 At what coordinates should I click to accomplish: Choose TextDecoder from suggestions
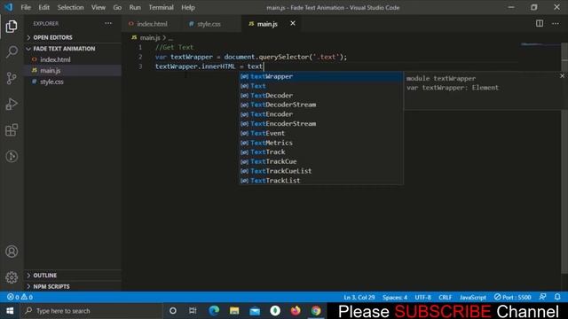click(x=320, y=96)
